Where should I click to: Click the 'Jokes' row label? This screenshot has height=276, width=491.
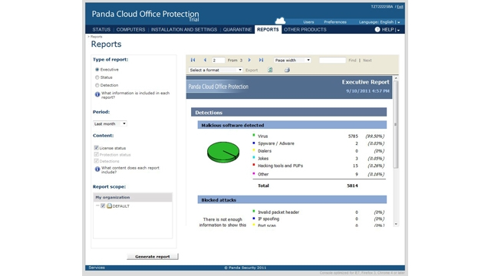click(263, 159)
